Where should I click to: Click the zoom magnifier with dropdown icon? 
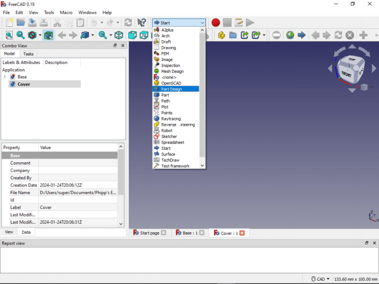(103, 35)
